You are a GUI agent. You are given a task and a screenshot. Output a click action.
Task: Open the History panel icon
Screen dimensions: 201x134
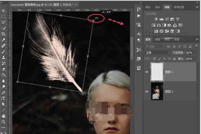click(x=139, y=9)
